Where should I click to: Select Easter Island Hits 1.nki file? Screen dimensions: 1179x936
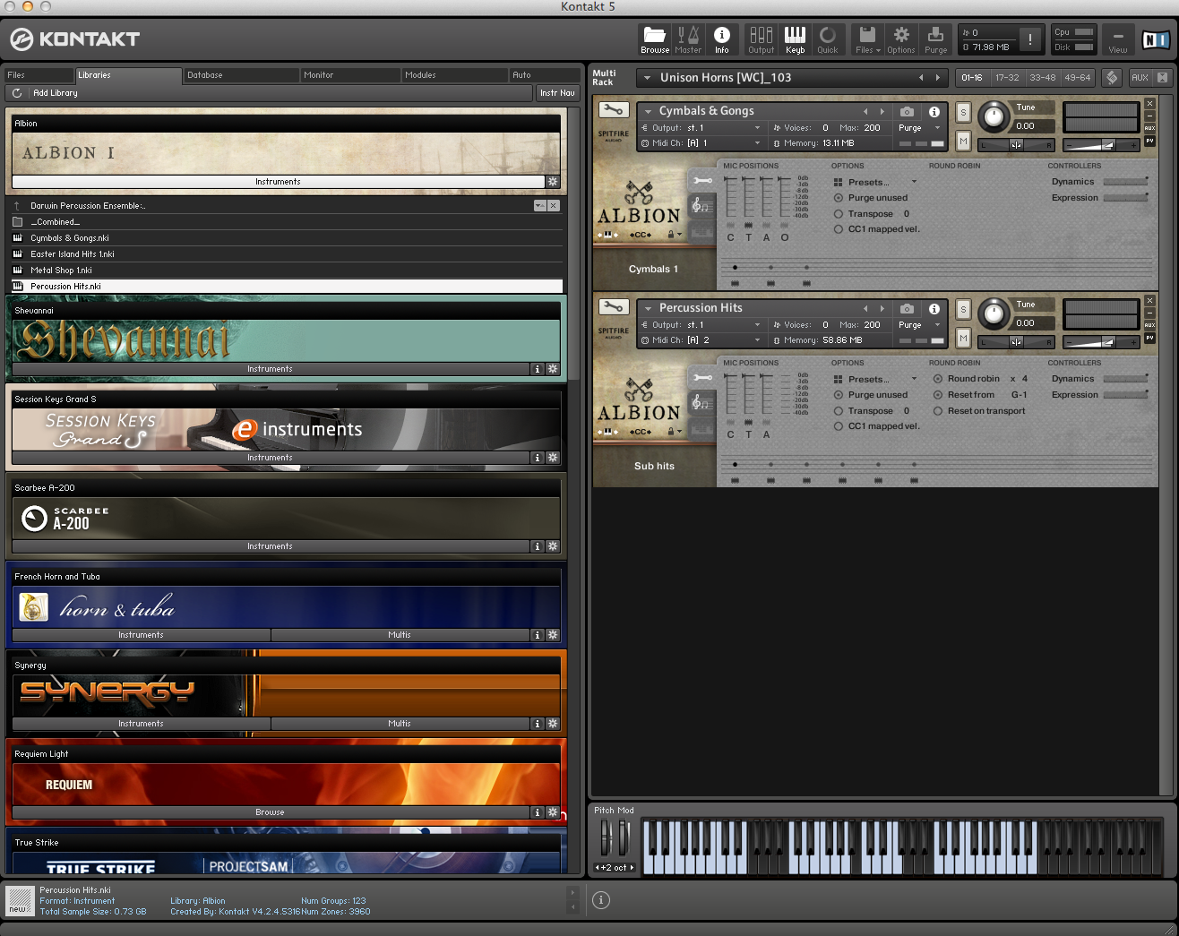pos(287,254)
